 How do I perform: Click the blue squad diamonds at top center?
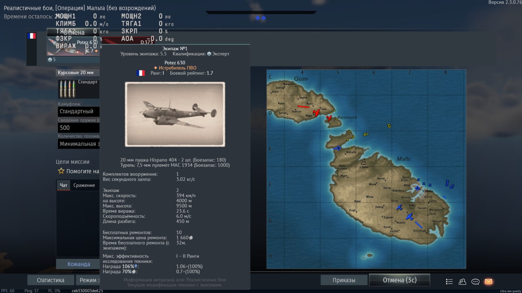click(261, 18)
